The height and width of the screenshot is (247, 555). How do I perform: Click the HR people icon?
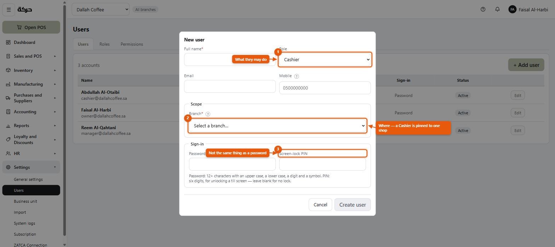(8, 154)
